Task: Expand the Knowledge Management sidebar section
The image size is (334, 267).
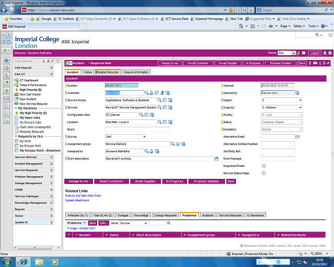Action: (34, 203)
